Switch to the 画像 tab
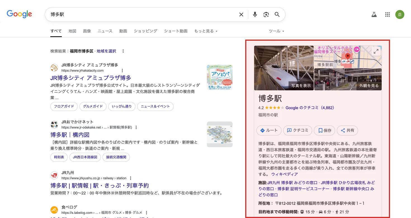The height and width of the screenshot is (218, 411). [87, 31]
